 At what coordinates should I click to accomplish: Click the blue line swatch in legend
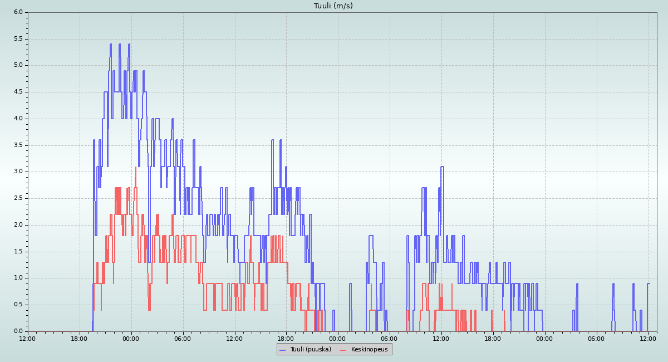282,350
